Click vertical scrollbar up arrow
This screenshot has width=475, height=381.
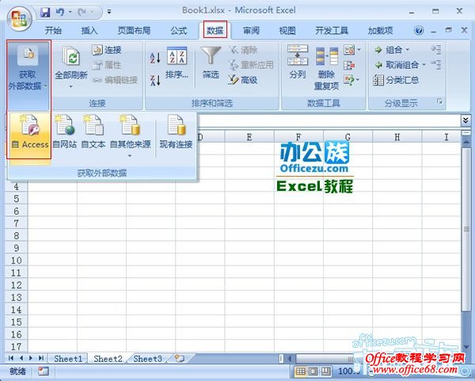click(466, 142)
